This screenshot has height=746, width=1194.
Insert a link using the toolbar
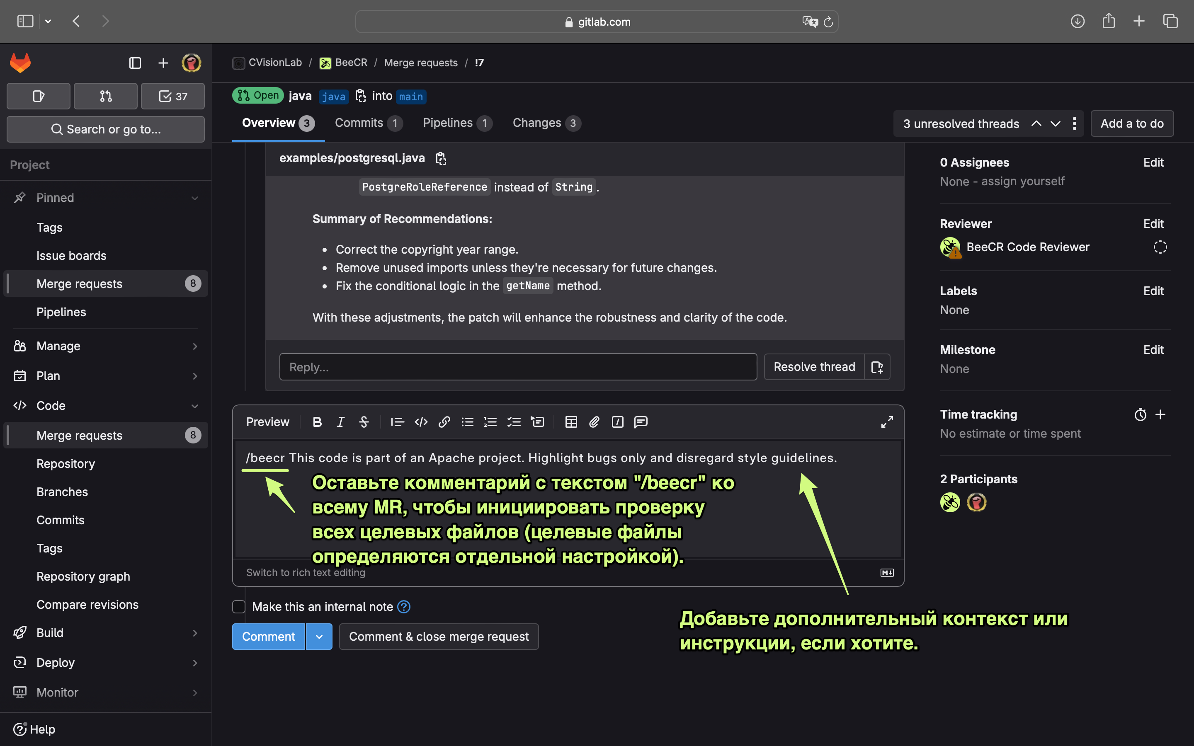coord(444,422)
